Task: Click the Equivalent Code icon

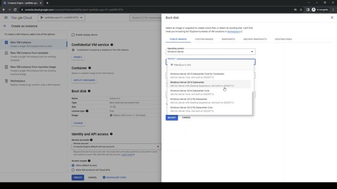Action: [104, 177]
